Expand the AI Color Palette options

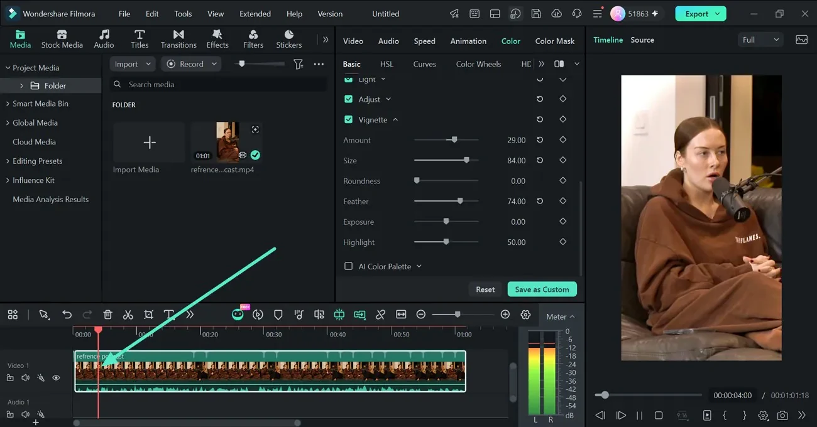click(x=419, y=266)
